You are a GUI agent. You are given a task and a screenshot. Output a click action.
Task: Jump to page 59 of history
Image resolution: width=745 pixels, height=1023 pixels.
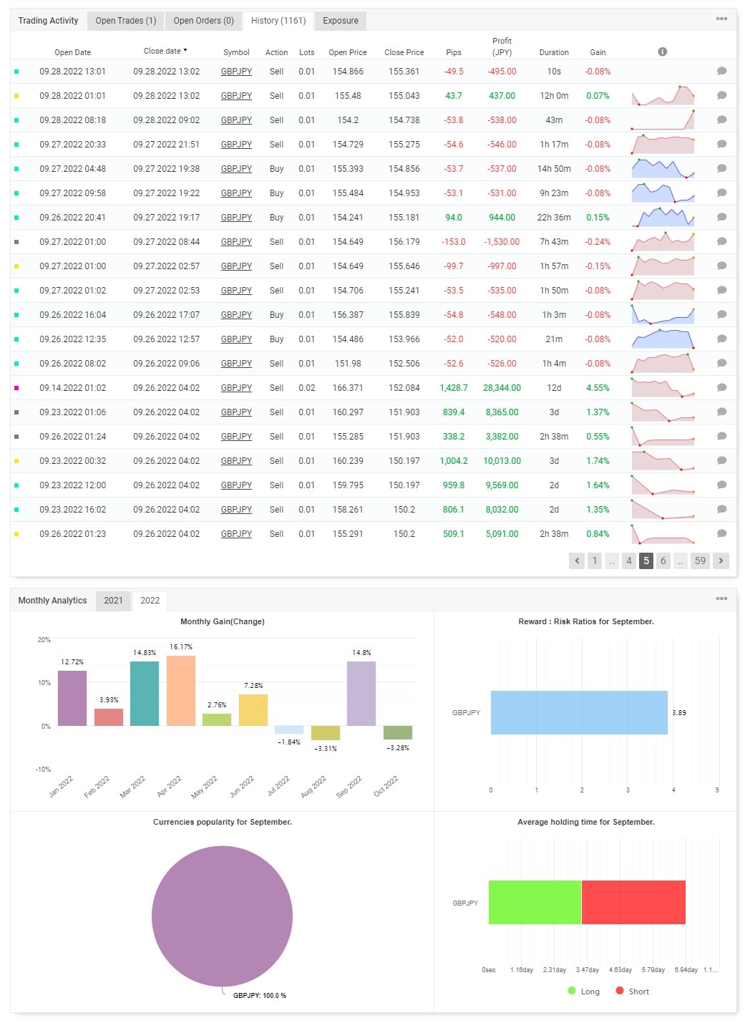point(700,561)
